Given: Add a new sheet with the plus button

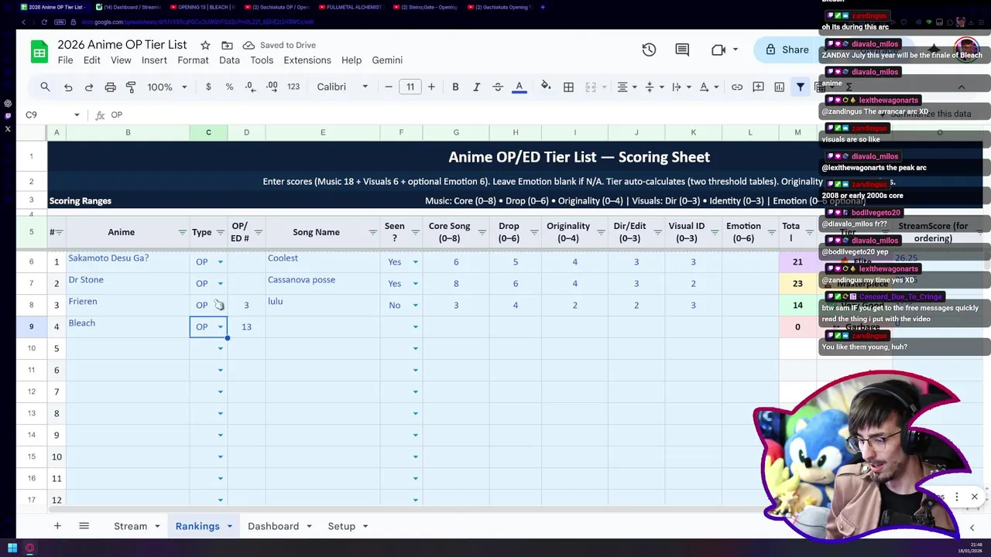Looking at the screenshot, I should pyautogui.click(x=57, y=526).
